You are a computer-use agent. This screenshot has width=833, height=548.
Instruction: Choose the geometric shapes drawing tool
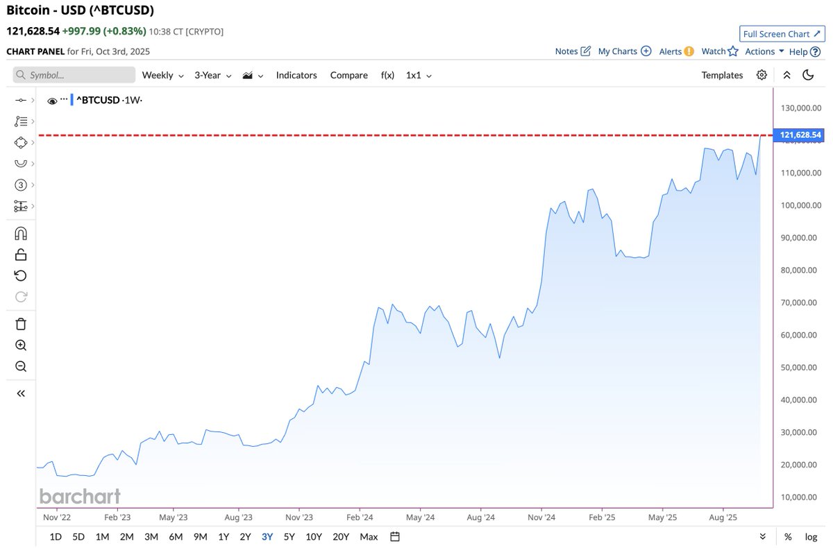[21, 142]
